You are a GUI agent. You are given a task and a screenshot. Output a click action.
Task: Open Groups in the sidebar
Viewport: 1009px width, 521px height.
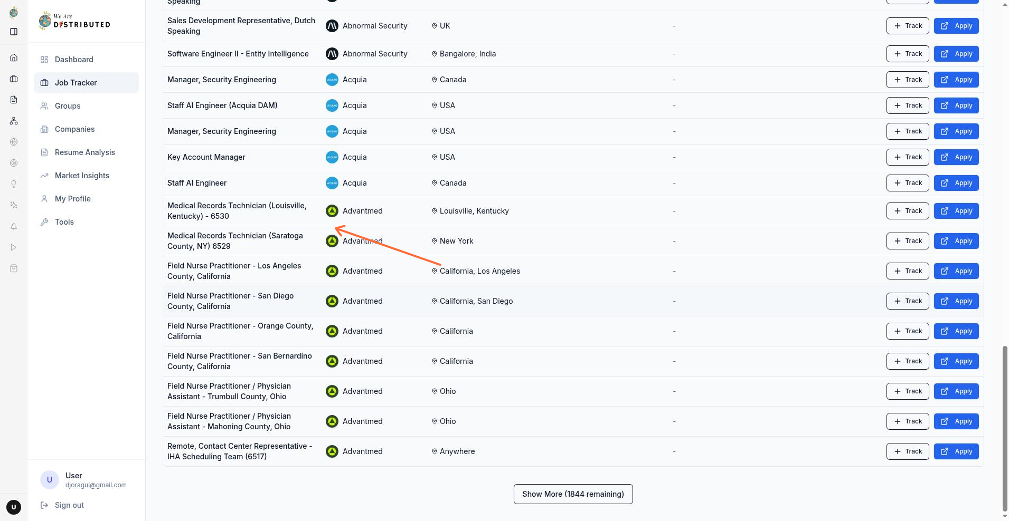tap(86, 106)
